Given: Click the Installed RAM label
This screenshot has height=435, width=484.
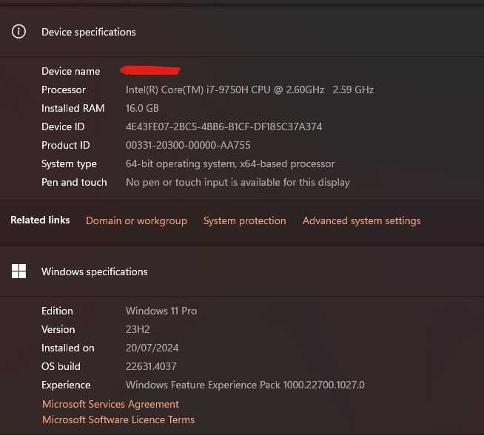Looking at the screenshot, I should [x=73, y=108].
